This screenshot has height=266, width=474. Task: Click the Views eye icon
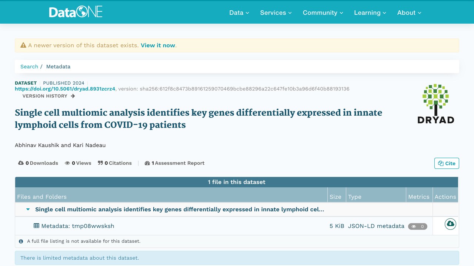(x=67, y=163)
